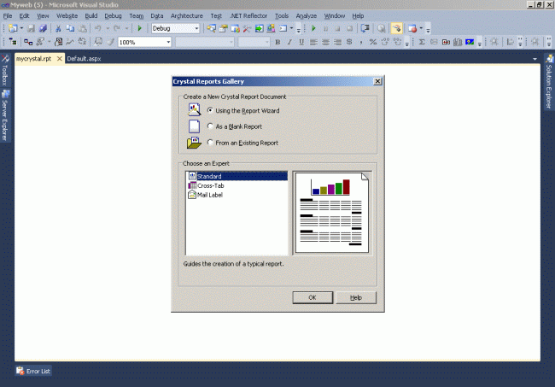Screen dimensions: 555x387
Task: Click the toggle group tree icon
Action: [13, 42]
